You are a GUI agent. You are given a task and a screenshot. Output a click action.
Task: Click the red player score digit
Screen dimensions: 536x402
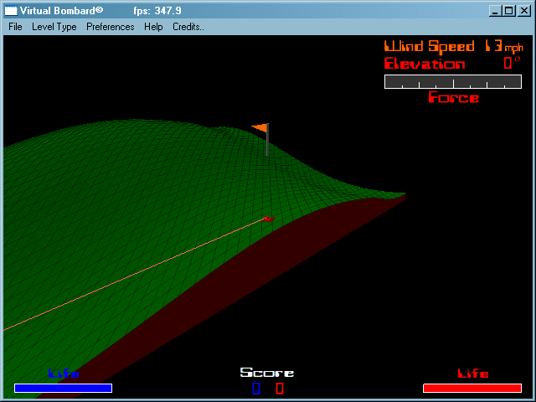[x=280, y=389]
